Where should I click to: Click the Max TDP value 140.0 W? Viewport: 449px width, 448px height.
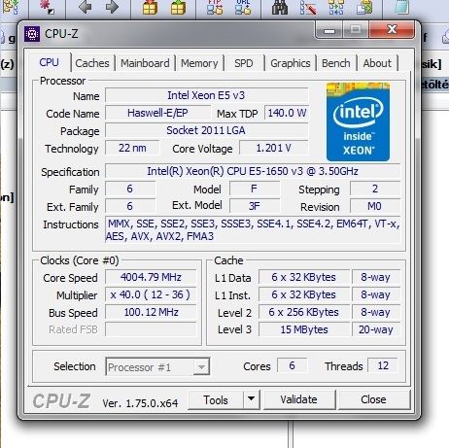coord(287,113)
